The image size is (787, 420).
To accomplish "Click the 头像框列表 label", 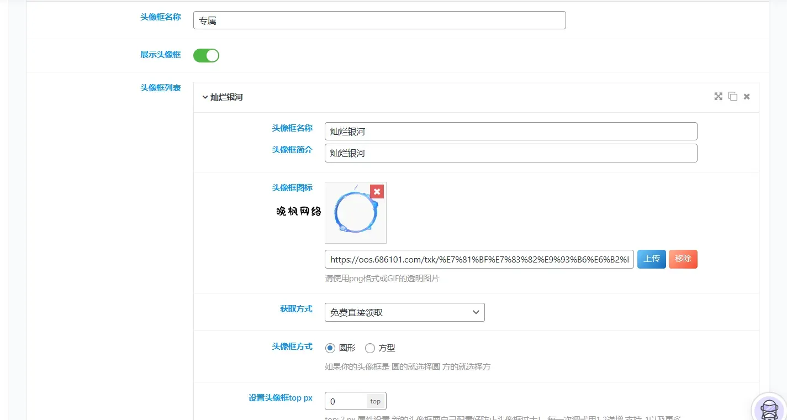I will [x=160, y=88].
